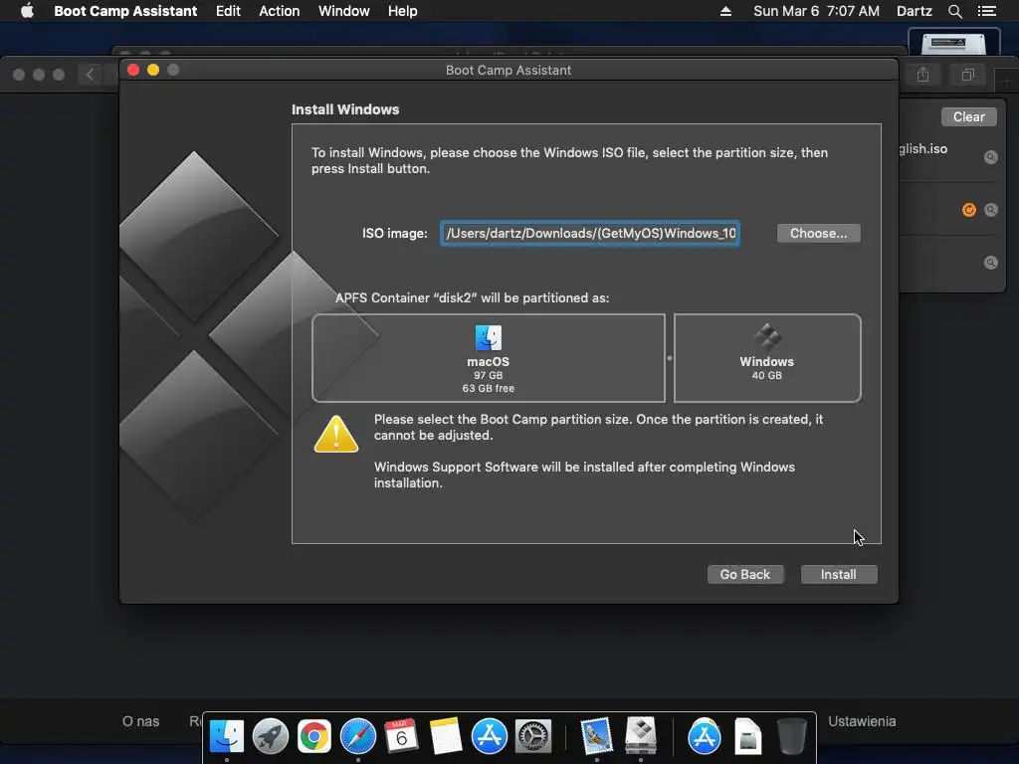Open Launchpad from the Dock
1019x764 pixels.
pyautogui.click(x=271, y=737)
